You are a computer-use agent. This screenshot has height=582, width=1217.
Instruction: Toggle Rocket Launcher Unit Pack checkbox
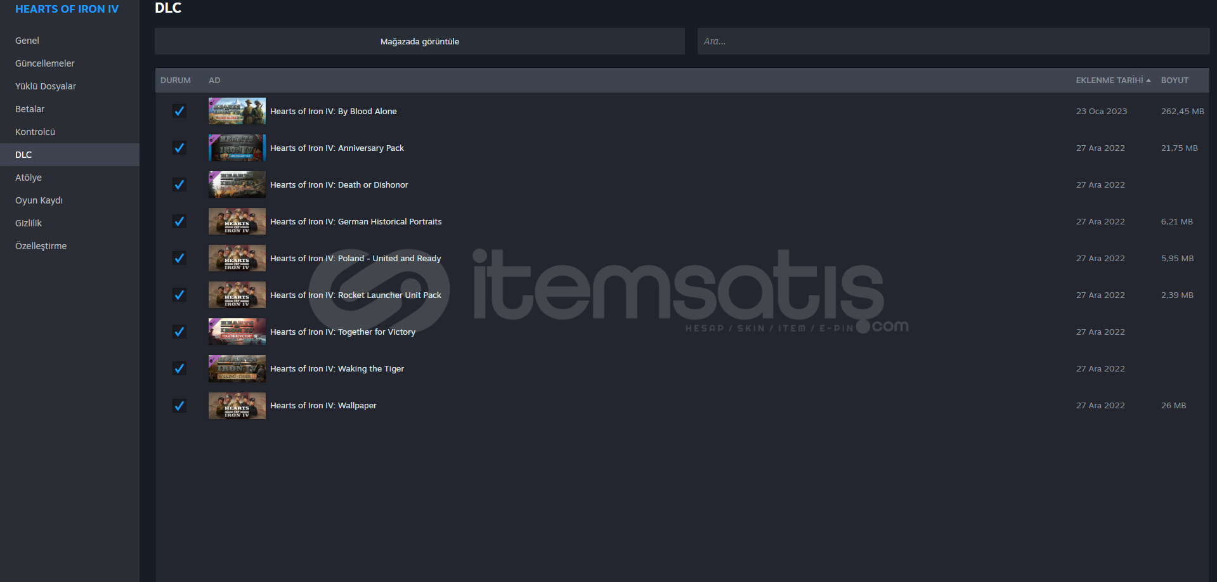pyautogui.click(x=179, y=295)
